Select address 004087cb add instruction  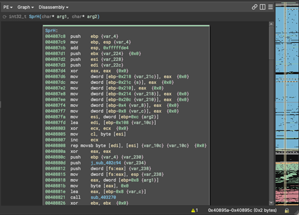[x=55, y=48]
